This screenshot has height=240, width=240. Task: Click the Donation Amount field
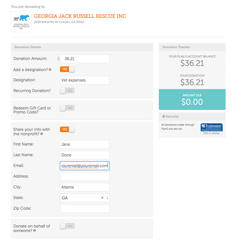(85, 59)
